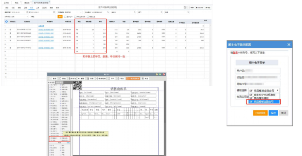Image resolution: width=302 pixels, height=156 pixels.
Task: Click the 保存 button in SF dialog
Action: click(273, 113)
